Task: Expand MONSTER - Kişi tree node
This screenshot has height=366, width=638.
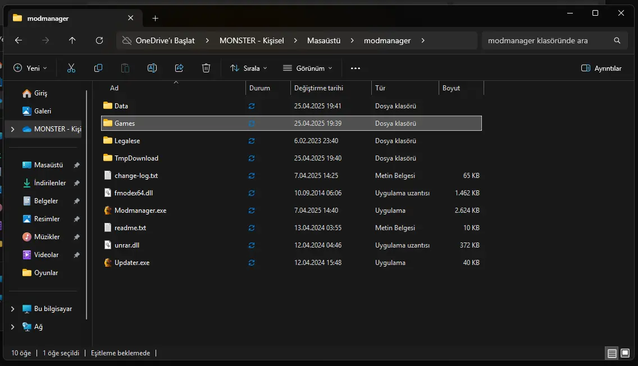Action: 12,129
